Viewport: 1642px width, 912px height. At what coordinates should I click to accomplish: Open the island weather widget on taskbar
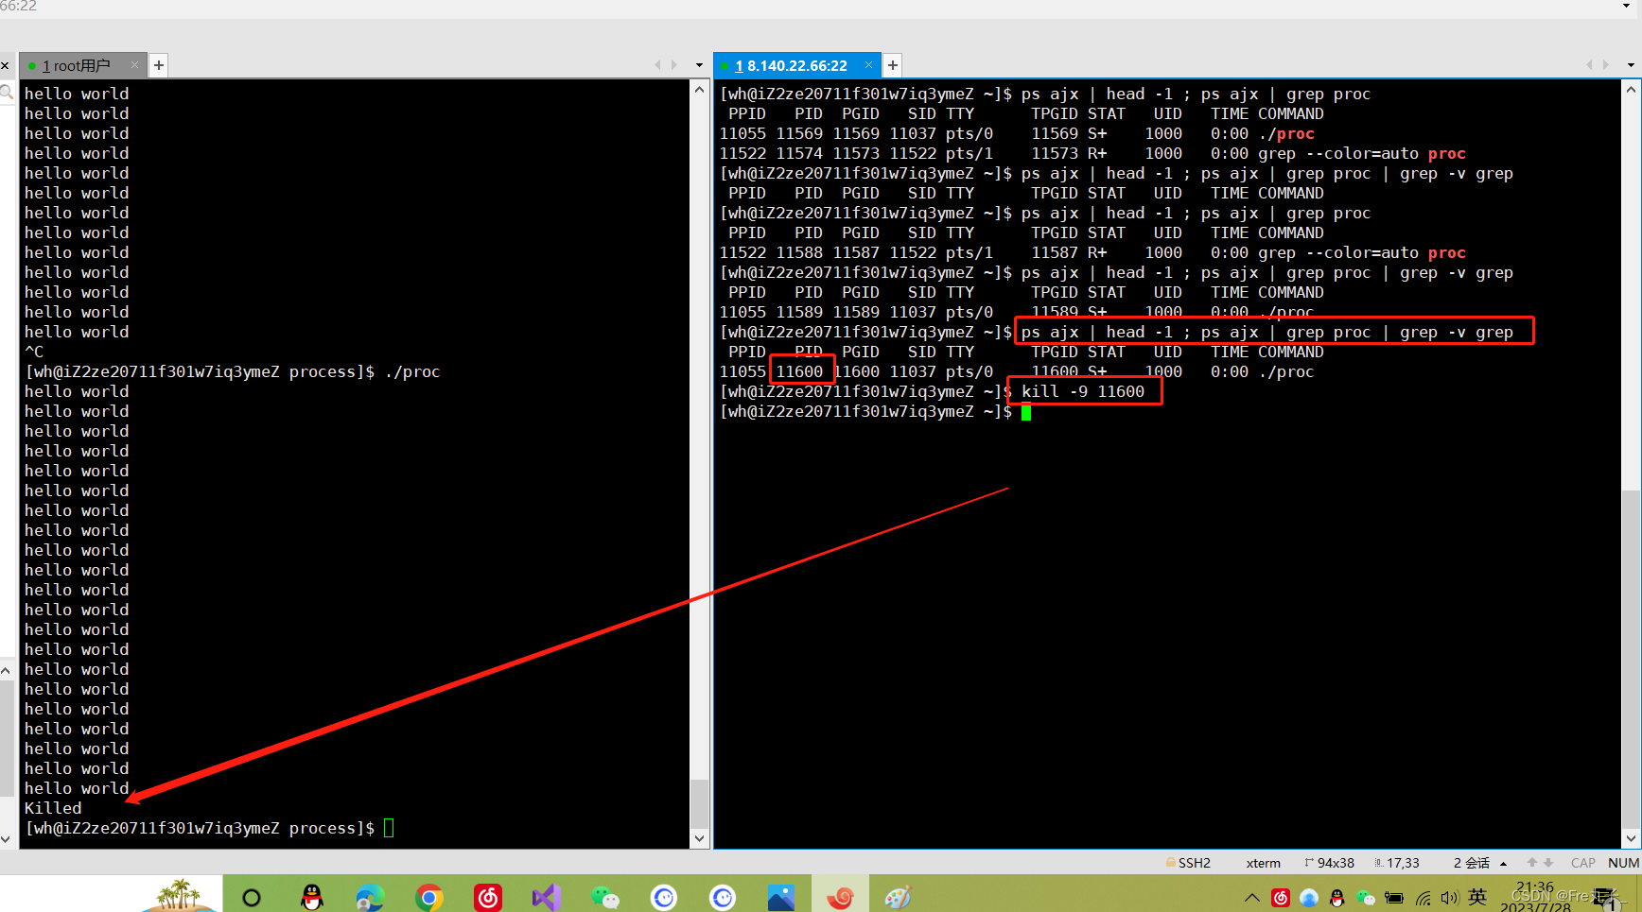pos(179,895)
